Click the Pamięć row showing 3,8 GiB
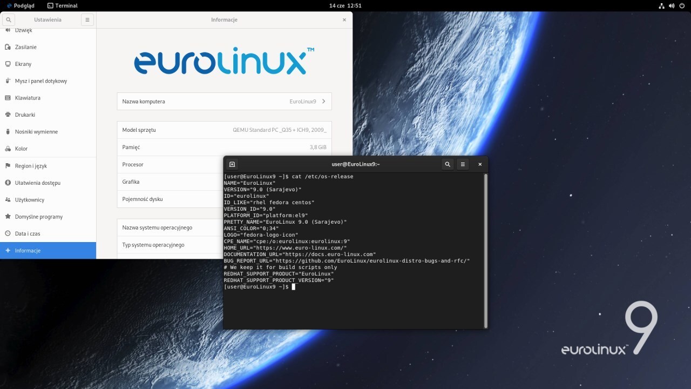Viewport: 691px width, 389px height. 224,147
